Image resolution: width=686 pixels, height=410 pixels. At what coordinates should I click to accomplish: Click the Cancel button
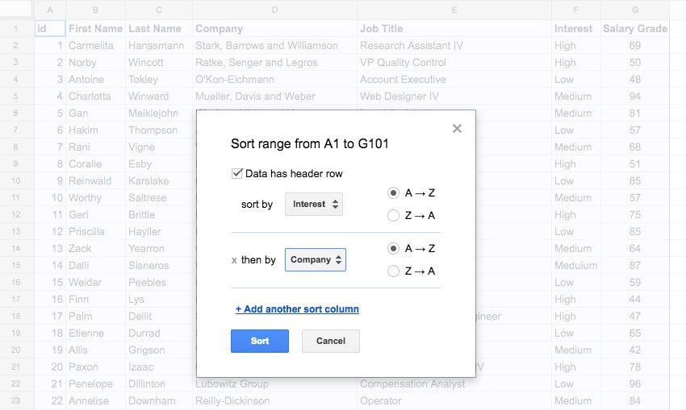(x=331, y=341)
